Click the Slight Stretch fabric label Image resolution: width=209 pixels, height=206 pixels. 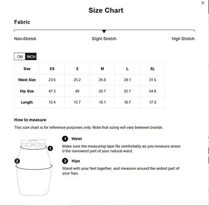(104, 39)
